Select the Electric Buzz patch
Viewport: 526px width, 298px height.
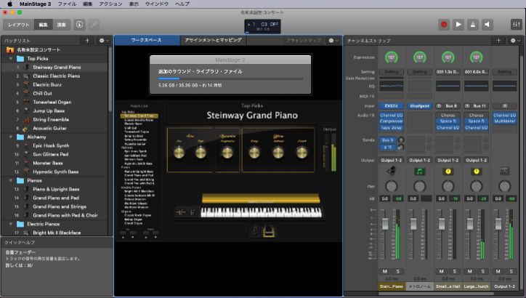coord(47,84)
